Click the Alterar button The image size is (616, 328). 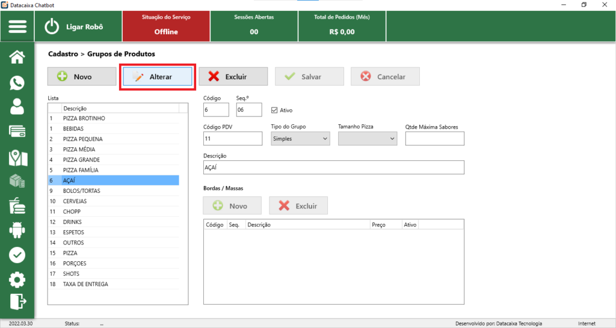156,77
